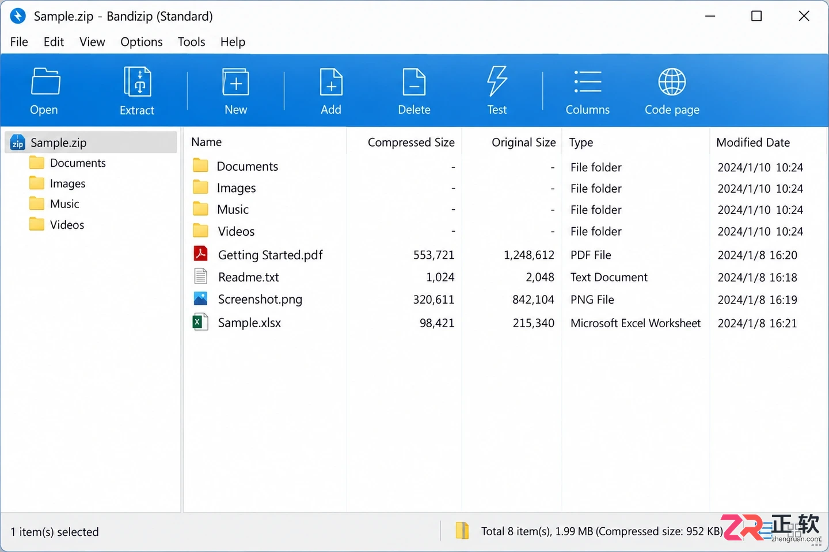829x552 pixels.
Task: Click the archive icon in the status bar
Action: click(462, 530)
